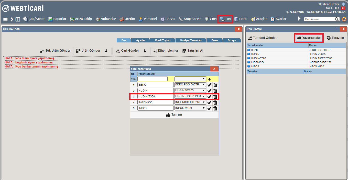Expand the Ürün Gönder down arrow
This screenshot has height=180, width=348.
106,51
